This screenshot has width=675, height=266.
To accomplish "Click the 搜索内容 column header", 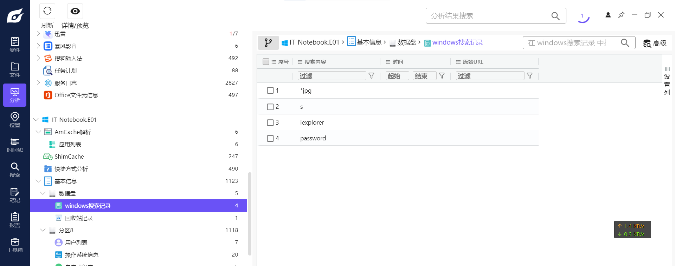I will 315,62.
